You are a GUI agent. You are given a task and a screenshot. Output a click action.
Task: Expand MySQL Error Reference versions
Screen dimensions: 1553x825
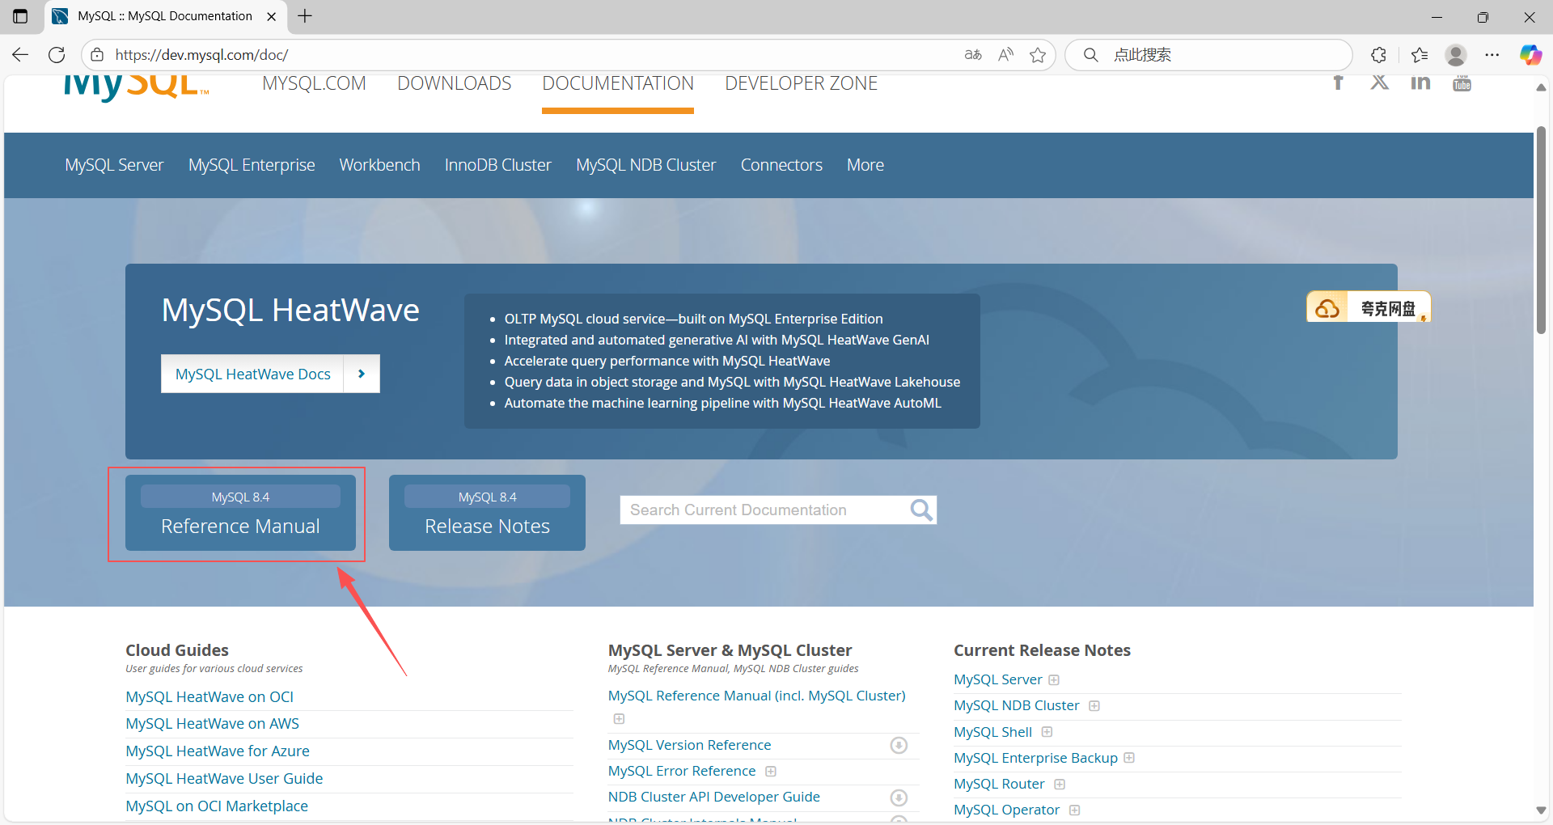[771, 772]
